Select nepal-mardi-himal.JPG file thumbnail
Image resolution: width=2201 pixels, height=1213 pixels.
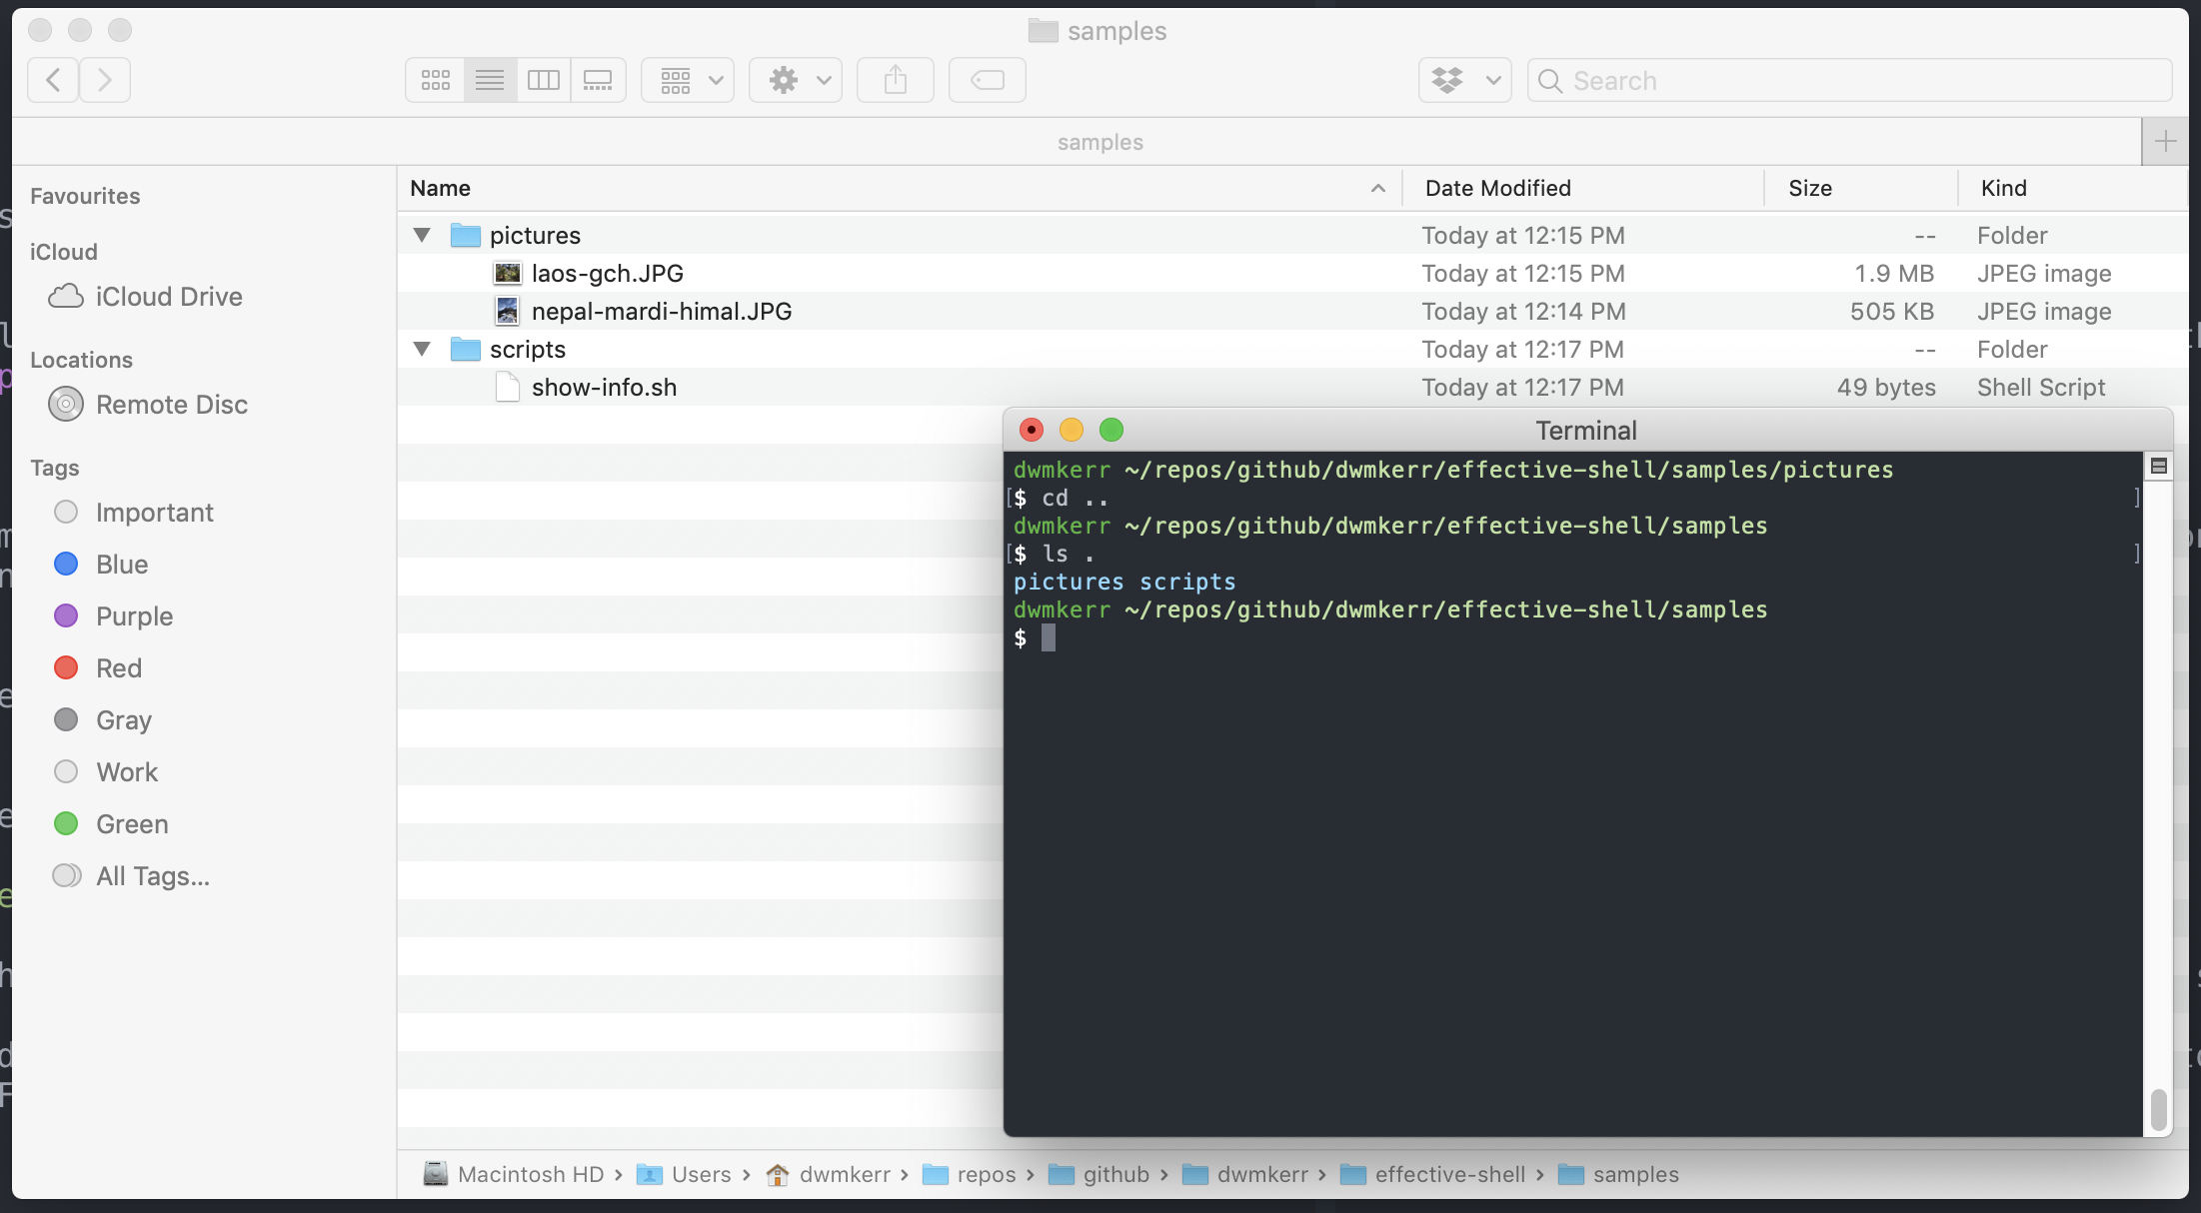(507, 311)
